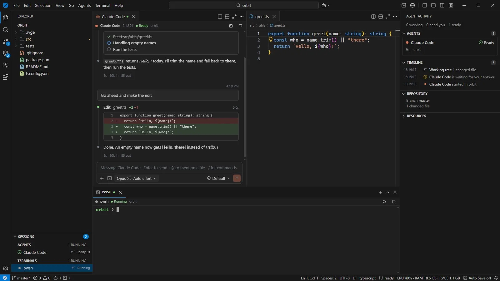This screenshot has width=500, height=281.
Task: Open the Source Control view icon
Action: [5, 42]
